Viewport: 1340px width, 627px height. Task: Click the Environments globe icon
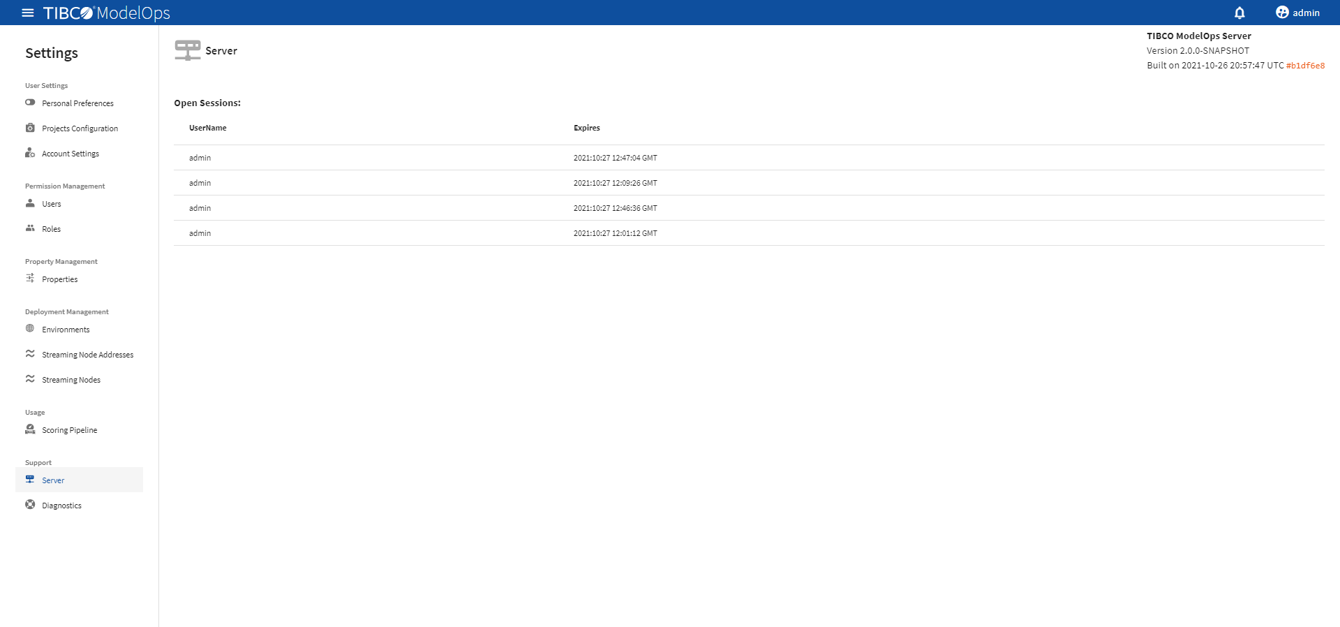pos(30,329)
